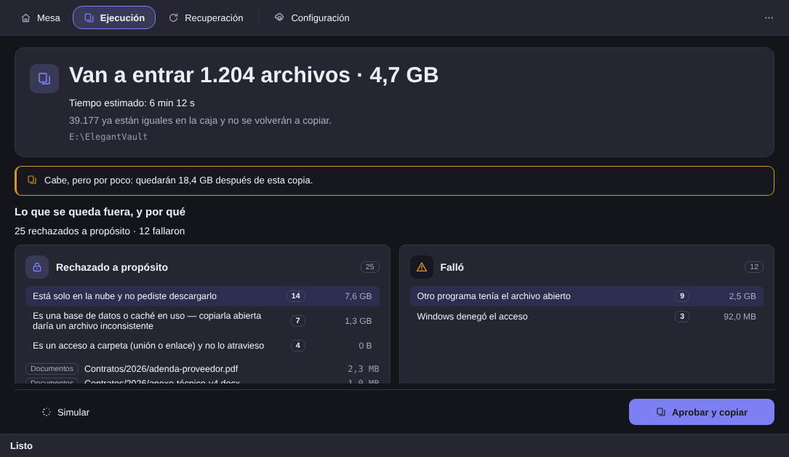Image resolution: width=789 pixels, height=457 pixels.
Task: Click the destination path E:\ElegantVault
Action: coord(108,137)
